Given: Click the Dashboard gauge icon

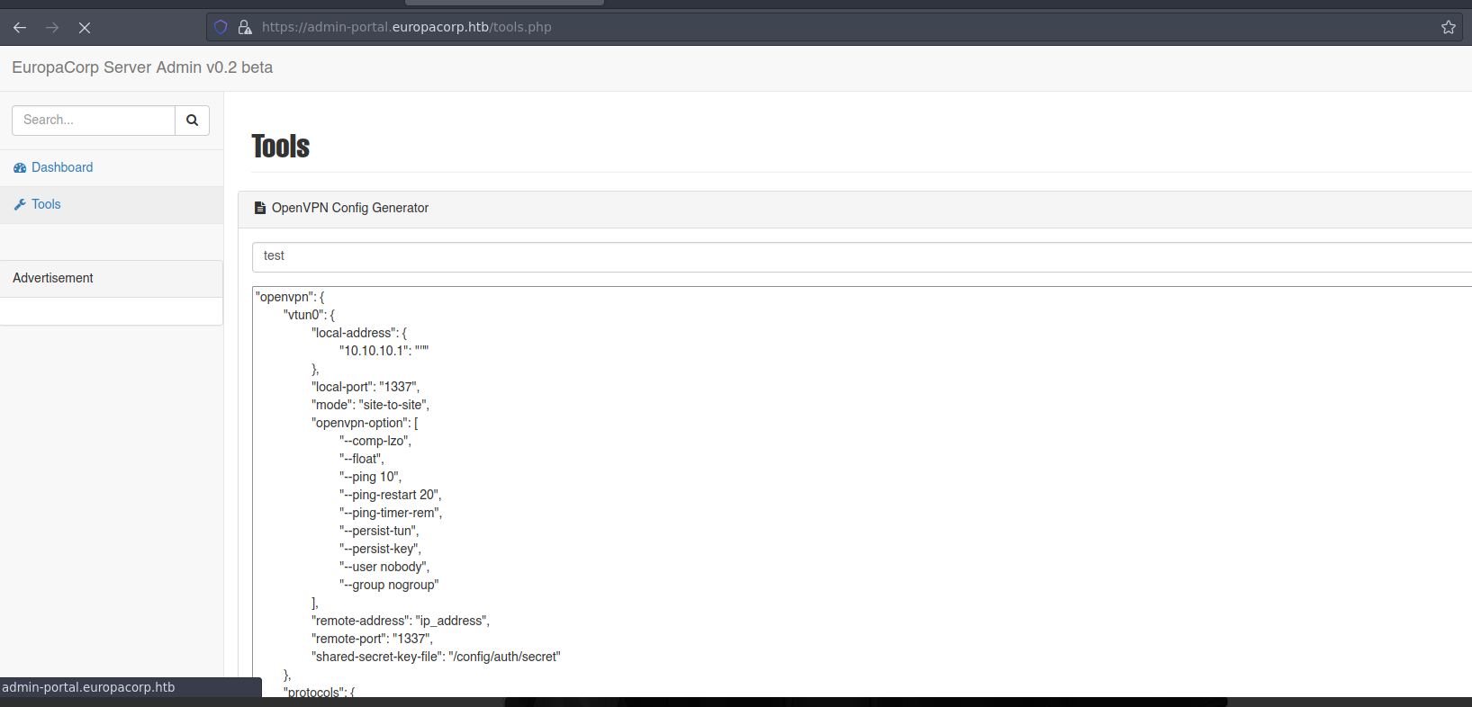Looking at the screenshot, I should 20,168.
